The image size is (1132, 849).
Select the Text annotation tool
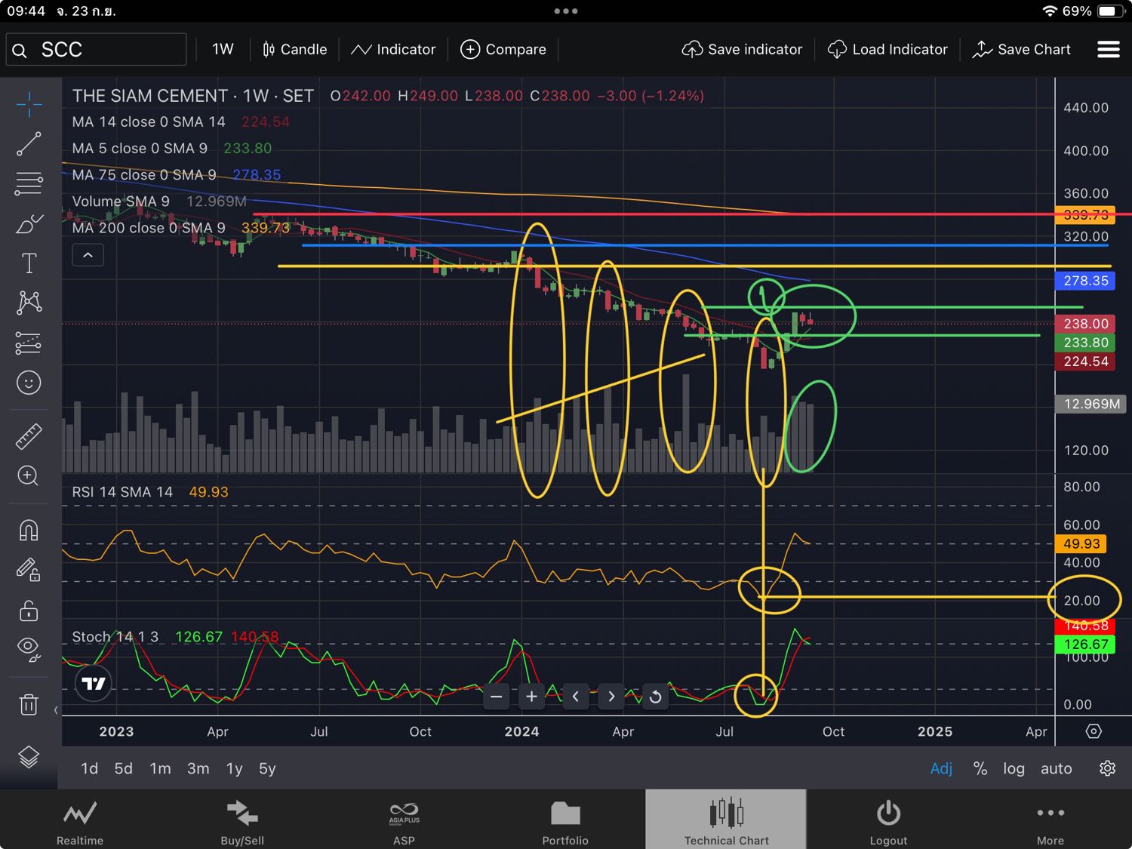[x=29, y=263]
